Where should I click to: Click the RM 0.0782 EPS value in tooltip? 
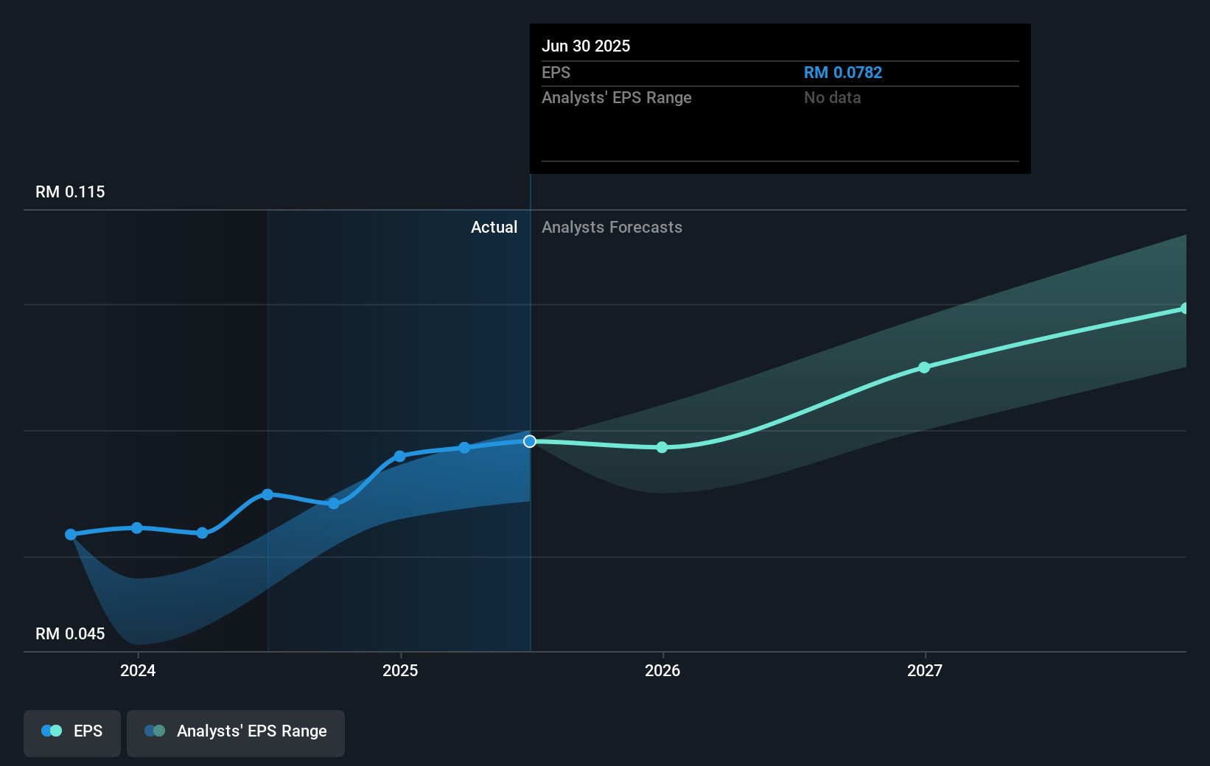pyautogui.click(x=842, y=72)
